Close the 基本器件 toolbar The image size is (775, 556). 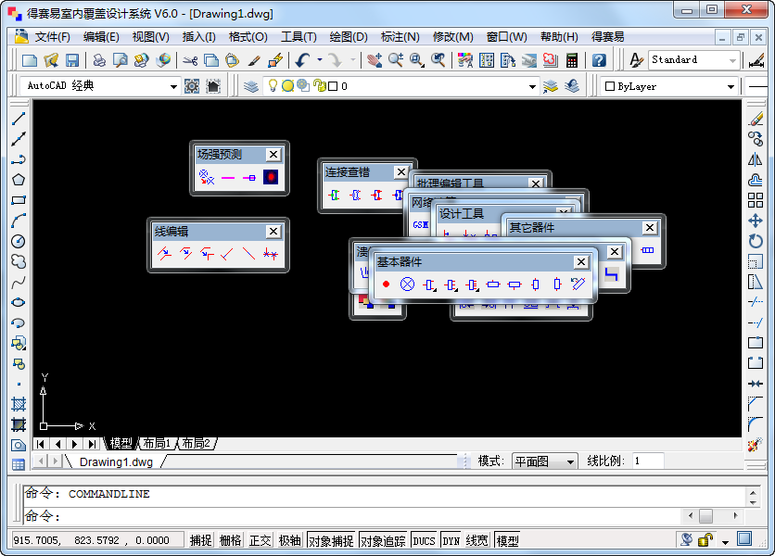tap(581, 262)
